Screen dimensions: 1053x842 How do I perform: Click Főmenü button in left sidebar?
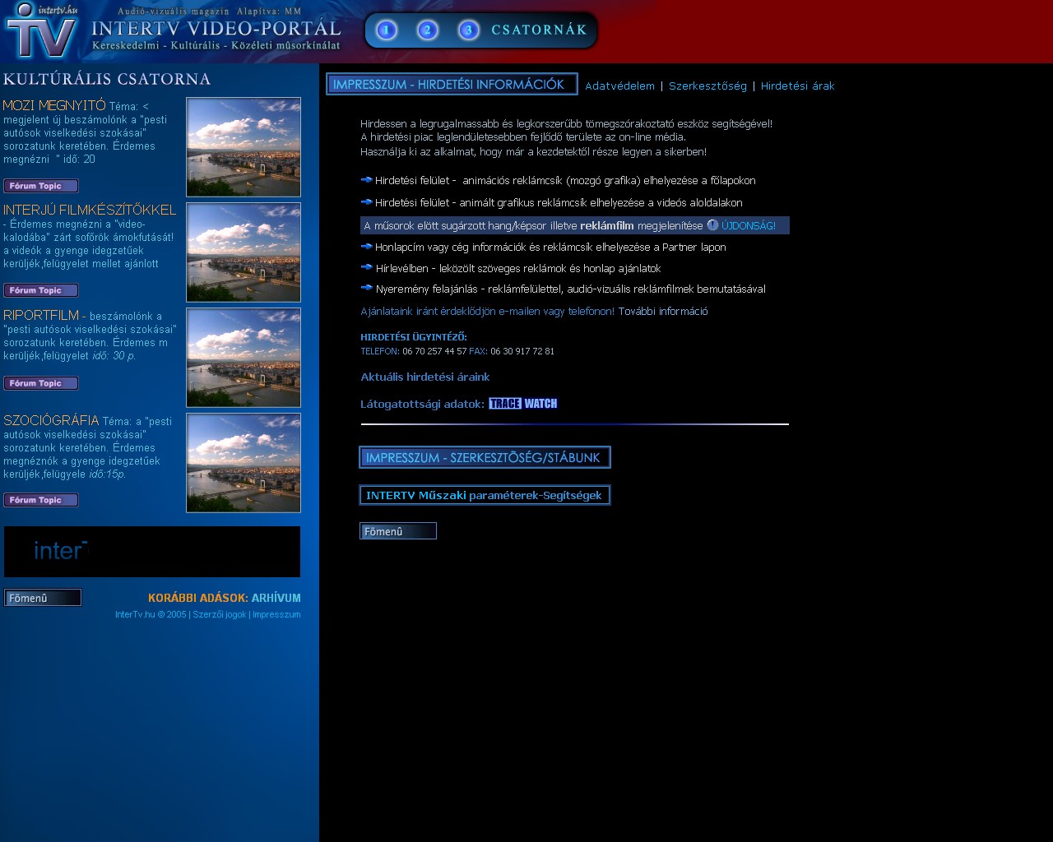coord(43,598)
